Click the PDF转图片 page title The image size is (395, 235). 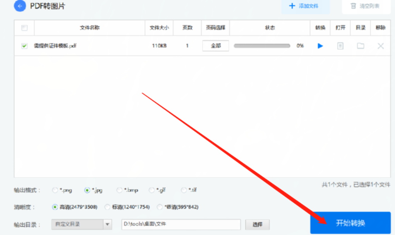[48, 6]
